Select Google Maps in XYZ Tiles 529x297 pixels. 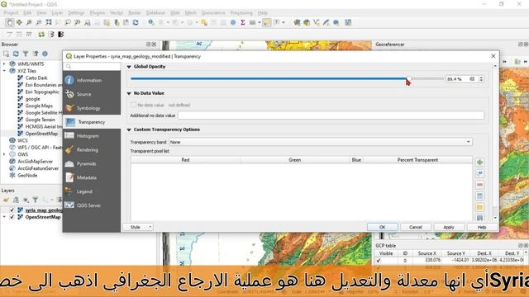coord(39,106)
